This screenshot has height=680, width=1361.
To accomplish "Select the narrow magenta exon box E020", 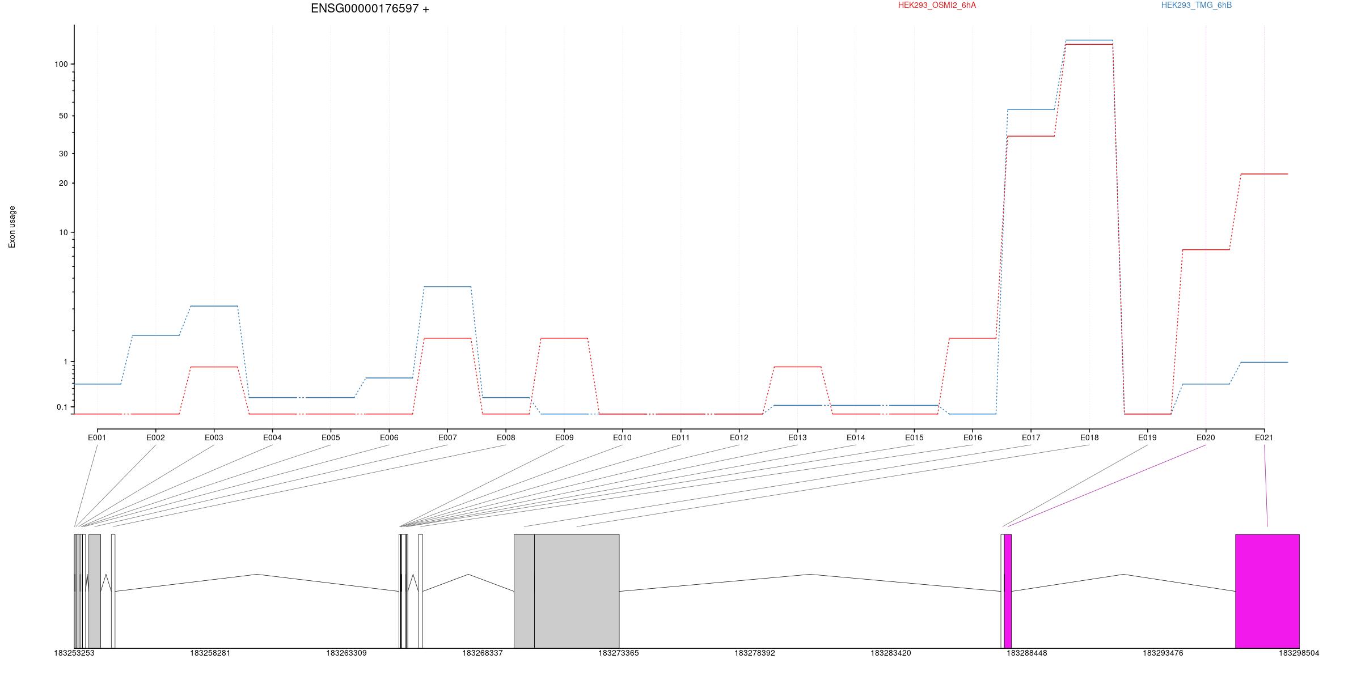I will click(1008, 591).
